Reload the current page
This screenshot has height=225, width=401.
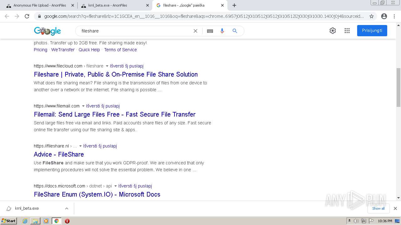[x=27, y=16]
